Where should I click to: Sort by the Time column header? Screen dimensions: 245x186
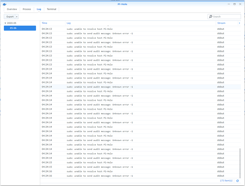(45, 23)
